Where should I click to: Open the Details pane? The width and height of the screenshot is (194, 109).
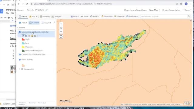[x=23, y=17]
